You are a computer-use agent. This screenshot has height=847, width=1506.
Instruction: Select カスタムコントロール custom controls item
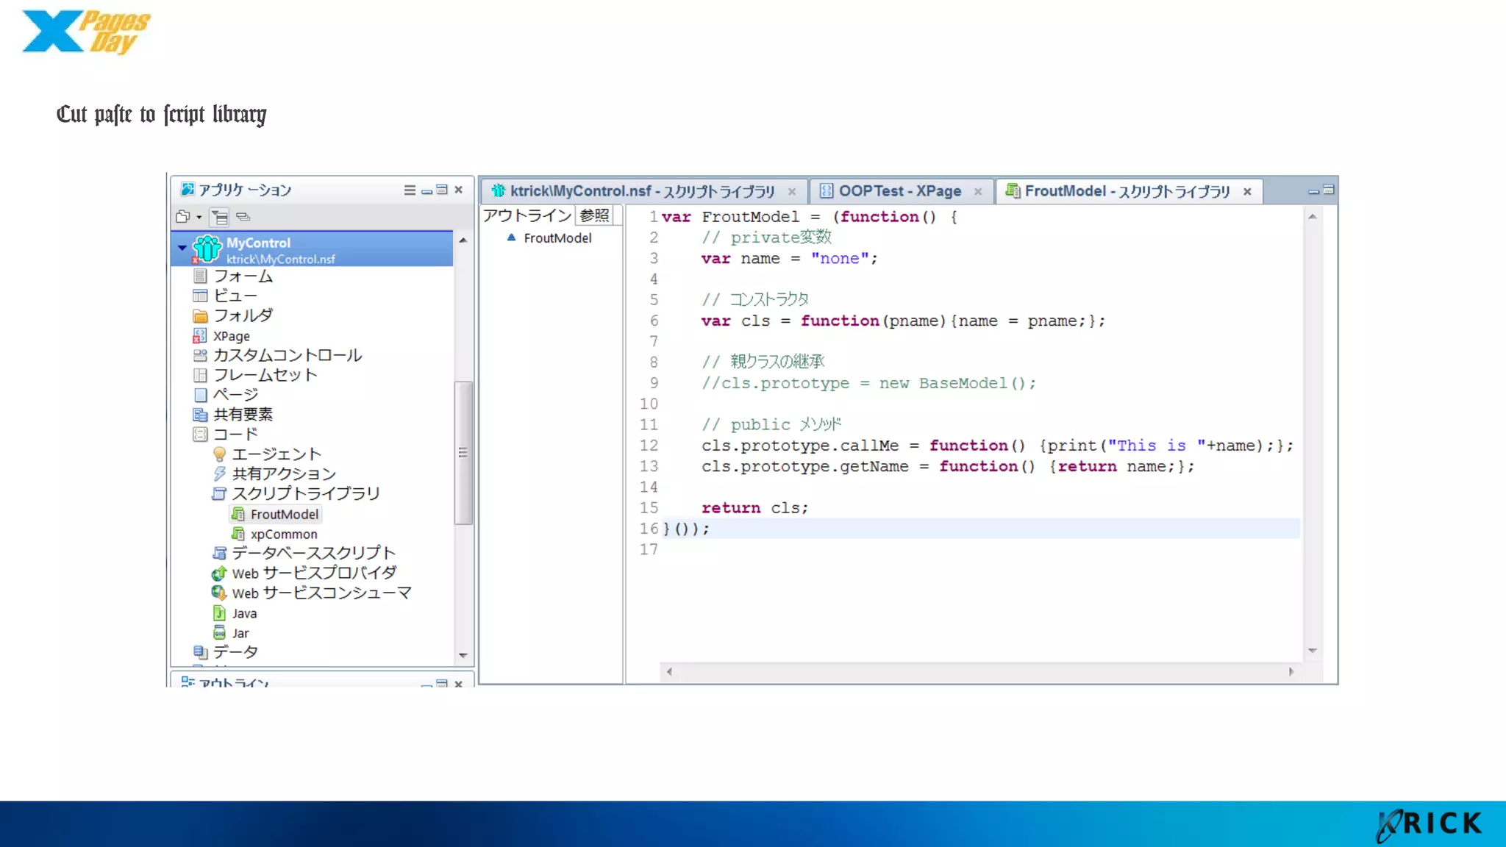click(287, 355)
